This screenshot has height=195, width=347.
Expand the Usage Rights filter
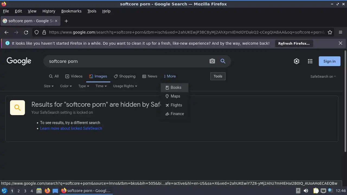[125, 86]
